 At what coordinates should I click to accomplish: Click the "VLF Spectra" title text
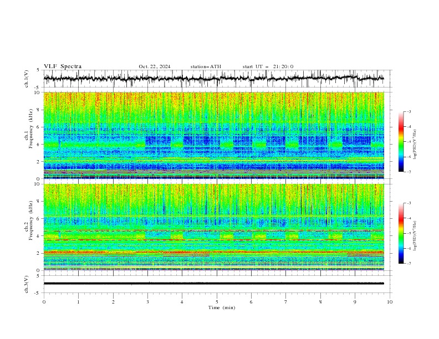63,66
